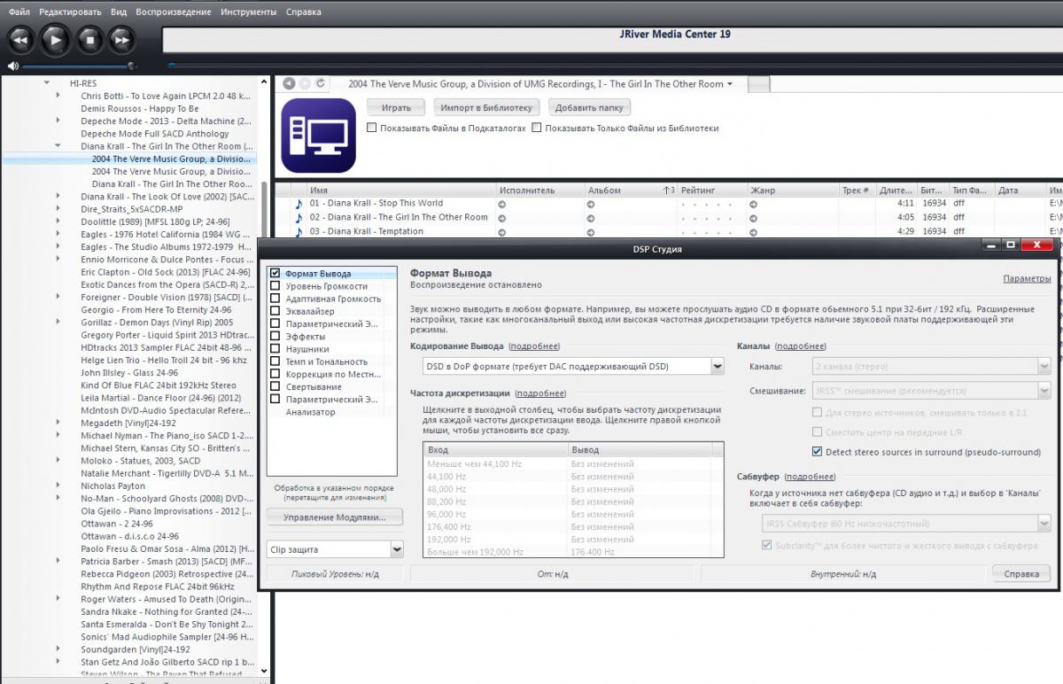
Task: Click the note icon beside Stop This World
Action: click(x=299, y=203)
